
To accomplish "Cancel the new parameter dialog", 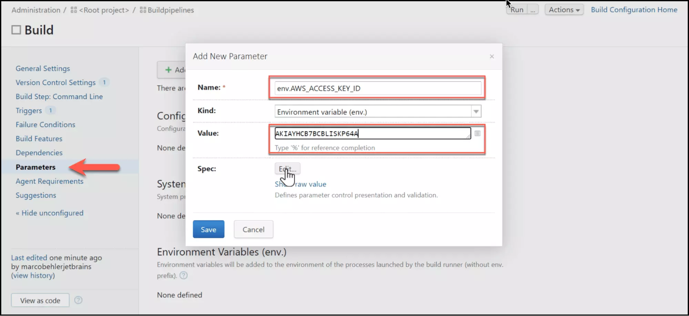I will (x=253, y=229).
